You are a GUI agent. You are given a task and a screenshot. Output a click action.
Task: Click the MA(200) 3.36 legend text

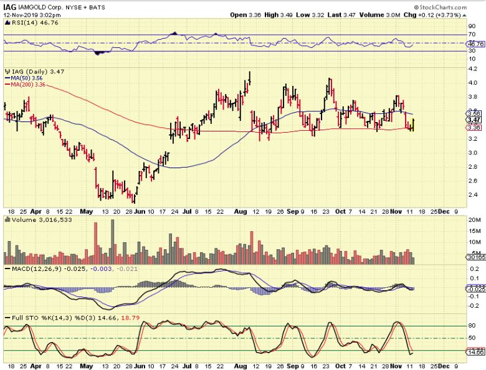coord(28,85)
